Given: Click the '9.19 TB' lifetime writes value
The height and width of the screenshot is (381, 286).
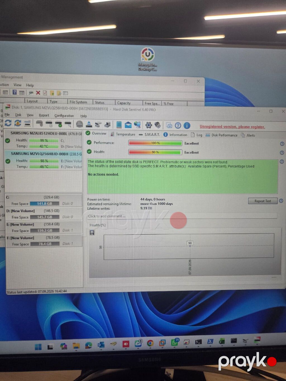Looking at the screenshot, I should [146, 208].
